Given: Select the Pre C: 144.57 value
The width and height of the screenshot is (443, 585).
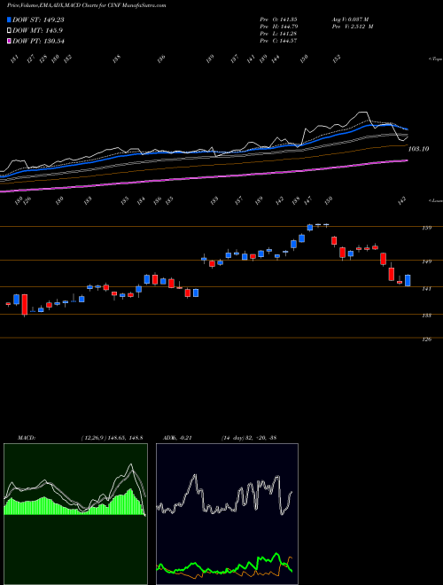Looking at the screenshot, I should [278, 41].
